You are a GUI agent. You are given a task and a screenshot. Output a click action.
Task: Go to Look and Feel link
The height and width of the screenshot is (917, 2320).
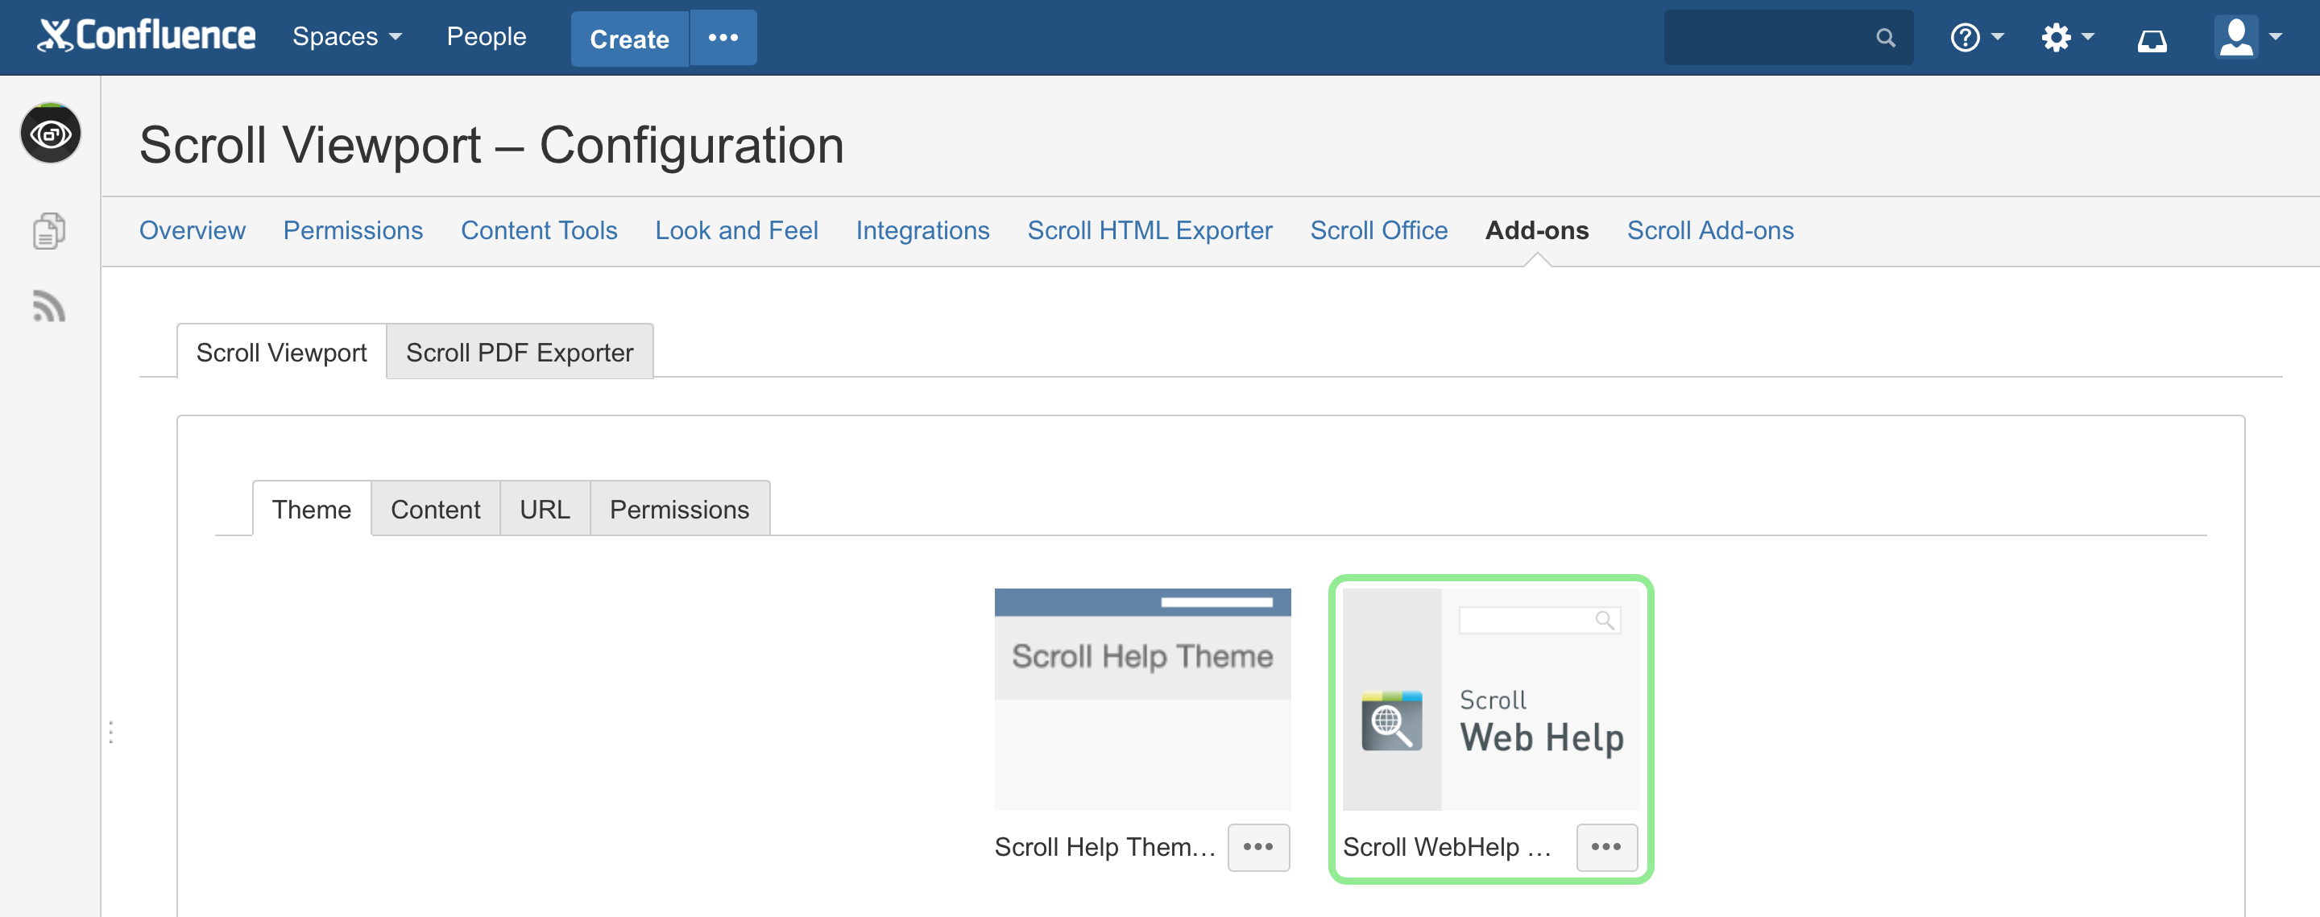pos(735,230)
